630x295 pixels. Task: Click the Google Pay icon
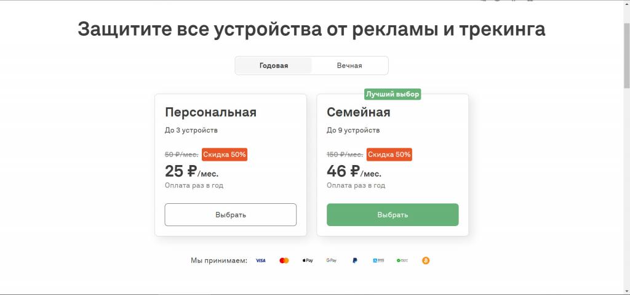coord(332,261)
